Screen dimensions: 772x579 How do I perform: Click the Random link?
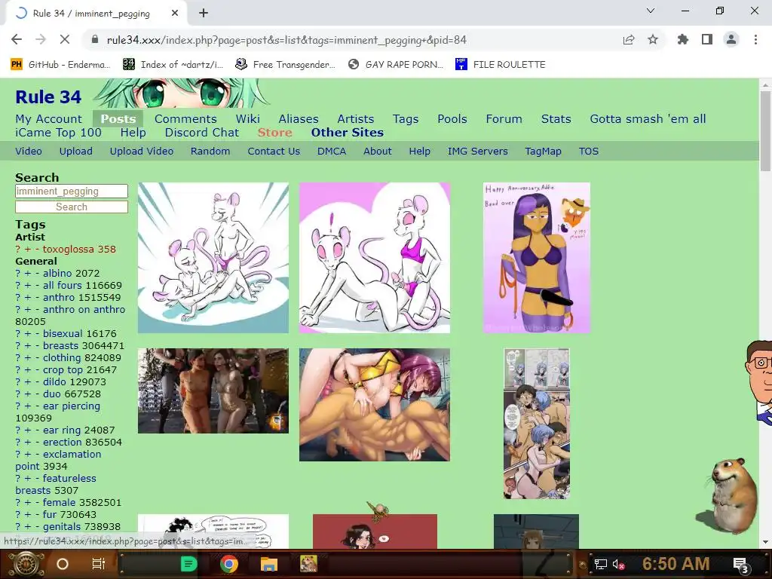(210, 151)
